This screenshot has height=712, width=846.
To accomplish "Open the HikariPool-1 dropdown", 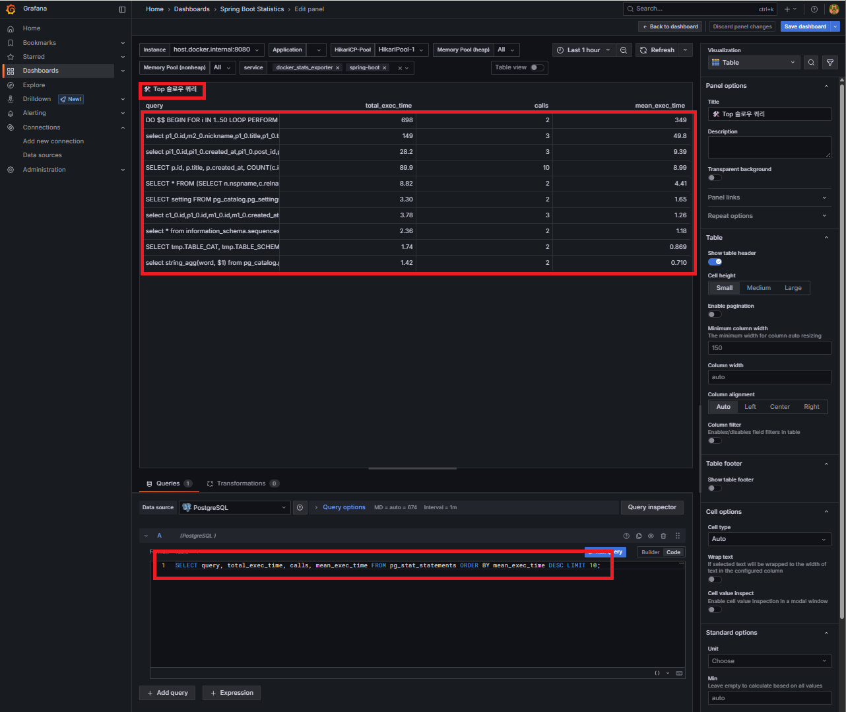I will (x=402, y=50).
